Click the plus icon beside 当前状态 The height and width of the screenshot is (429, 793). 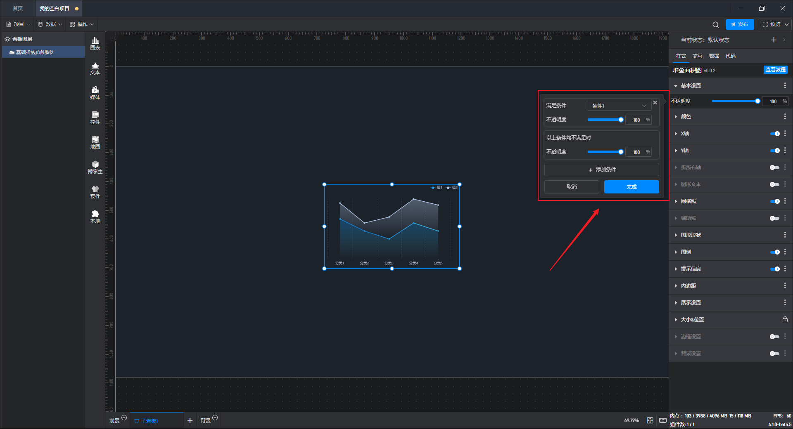click(774, 40)
